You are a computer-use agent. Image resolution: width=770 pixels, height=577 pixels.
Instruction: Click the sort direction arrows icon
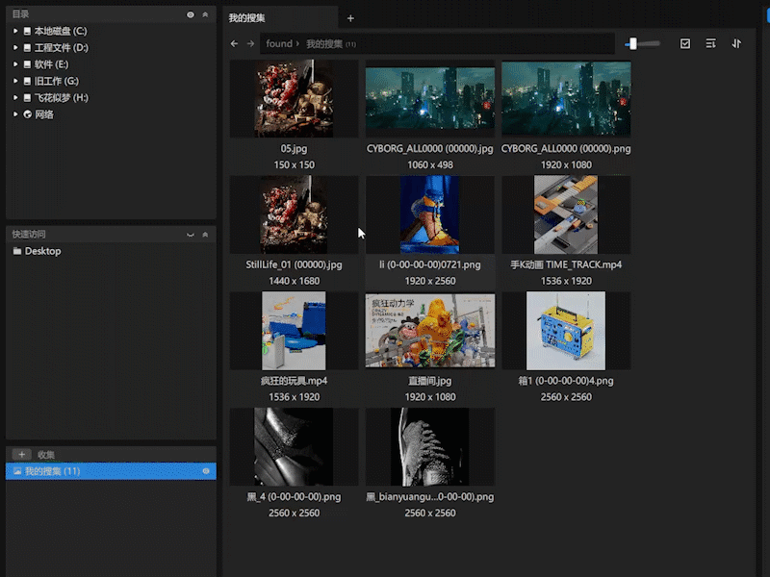[x=736, y=43]
